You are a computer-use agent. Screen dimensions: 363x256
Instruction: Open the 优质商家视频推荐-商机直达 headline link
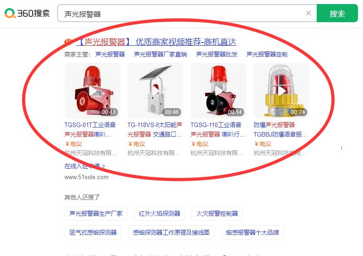[x=157, y=42]
